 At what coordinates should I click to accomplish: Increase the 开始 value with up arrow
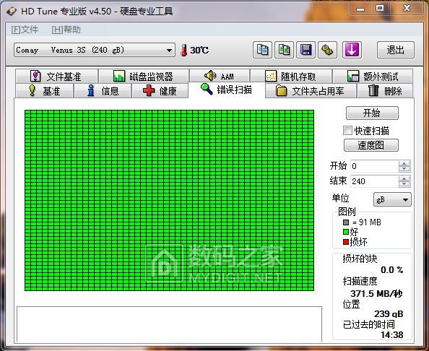point(404,163)
